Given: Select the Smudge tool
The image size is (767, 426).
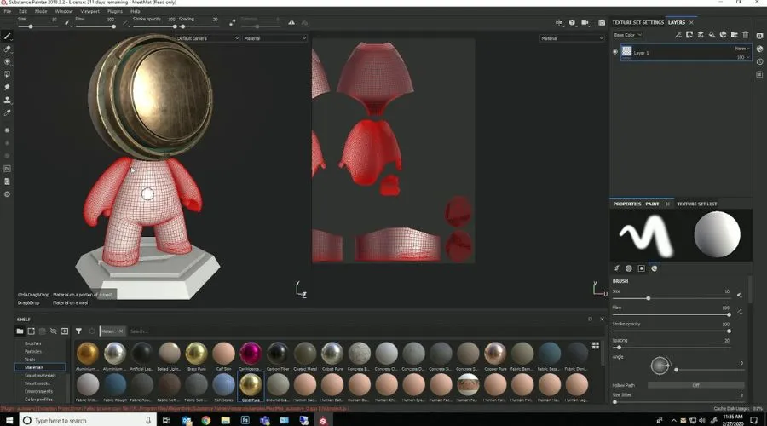Looking at the screenshot, I should [x=8, y=87].
